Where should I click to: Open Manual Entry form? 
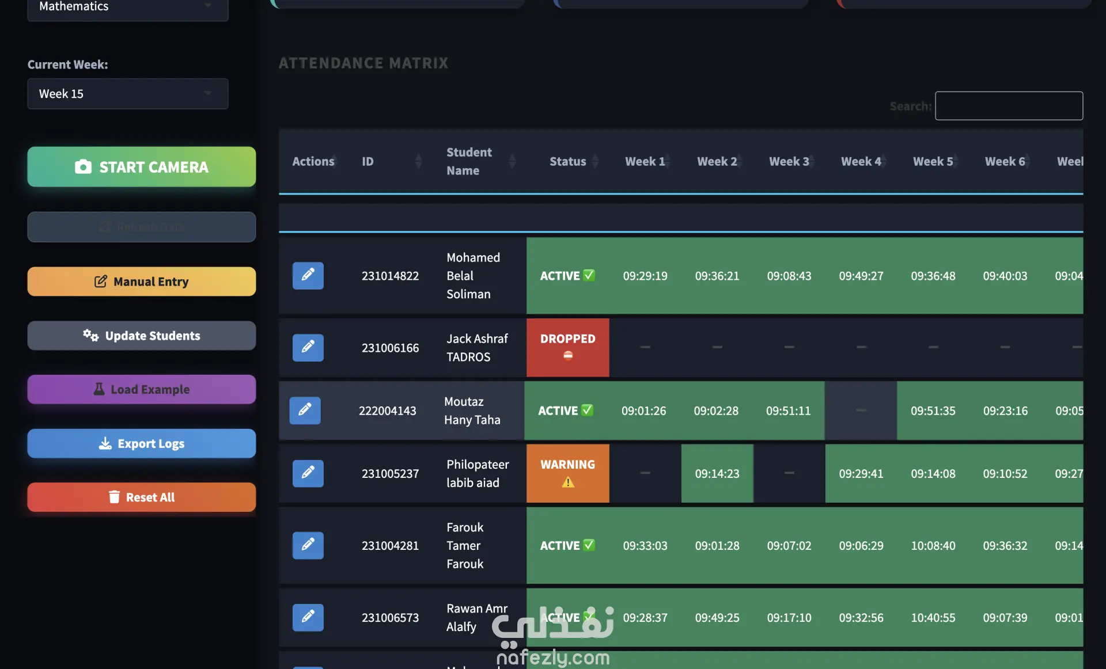[x=142, y=282]
